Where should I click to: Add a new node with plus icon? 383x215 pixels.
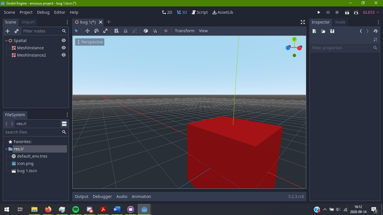click(8, 31)
